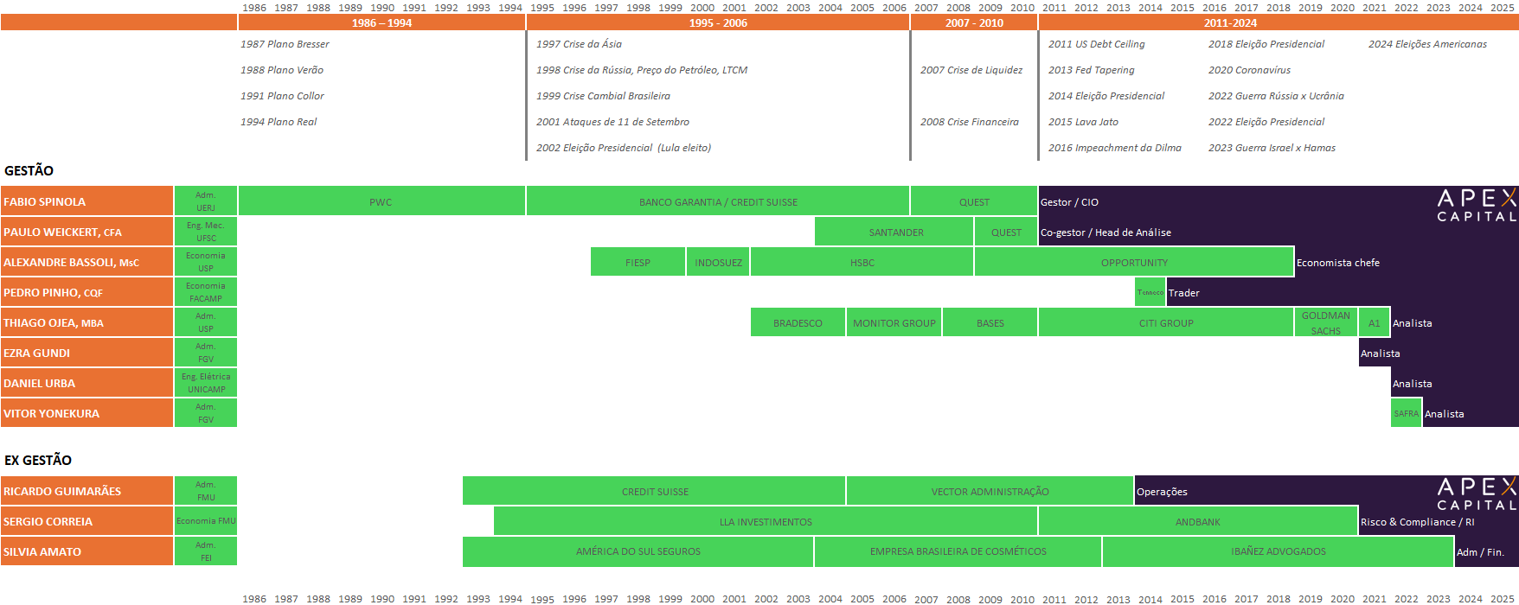Click the FIESP bar
Viewport: 1519px width, 605px height.
[638, 262]
